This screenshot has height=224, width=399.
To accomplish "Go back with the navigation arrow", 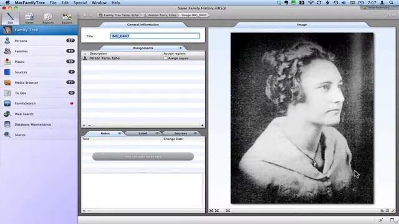I will [x=85, y=15].
